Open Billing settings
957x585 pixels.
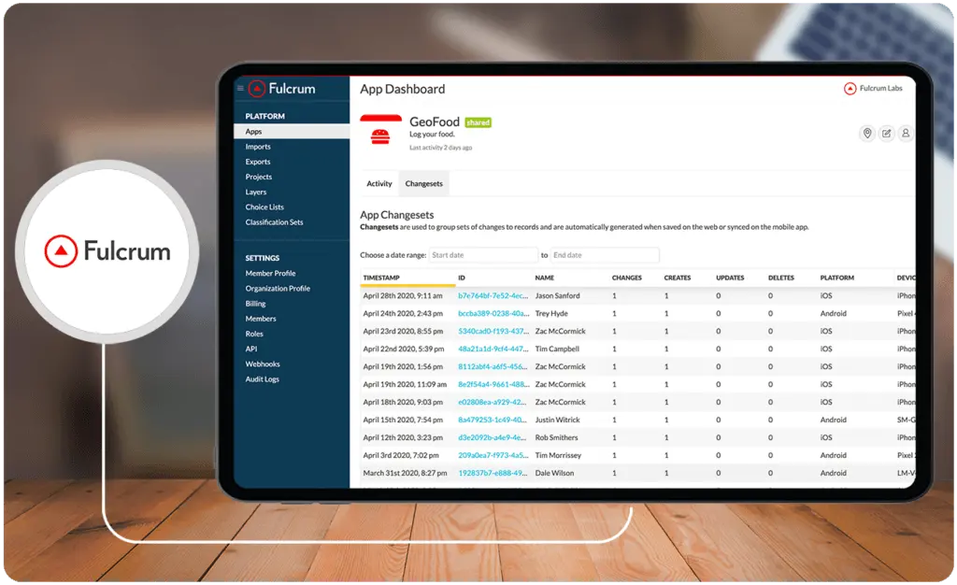(255, 304)
